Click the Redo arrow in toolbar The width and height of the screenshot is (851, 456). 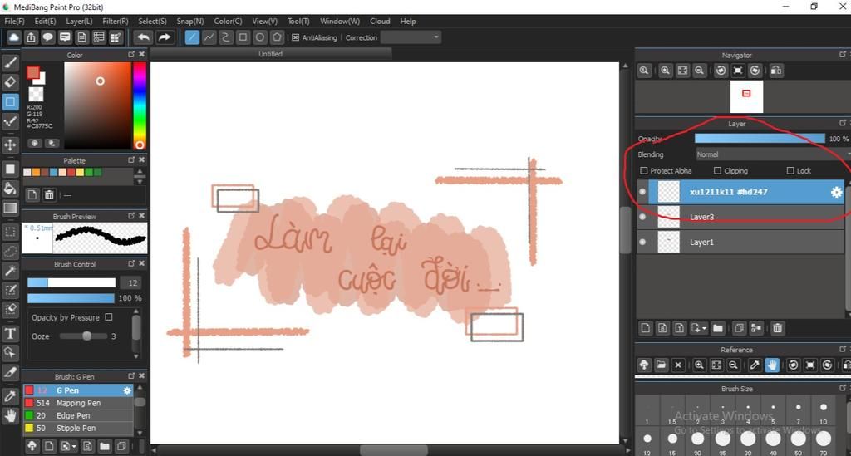[x=164, y=37]
